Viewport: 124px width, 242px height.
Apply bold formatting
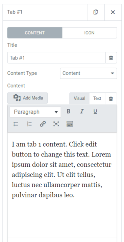[x=69, y=111]
